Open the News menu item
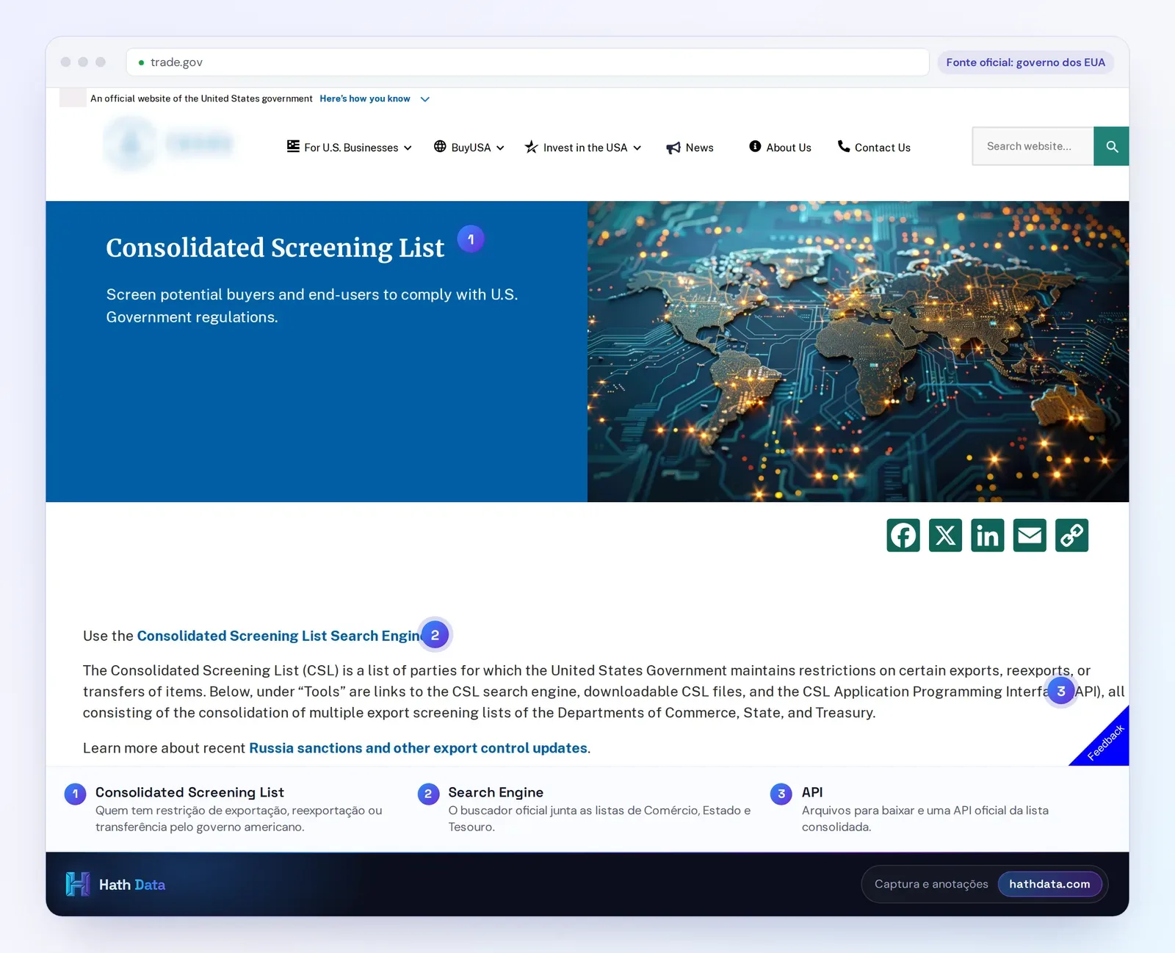This screenshot has height=953, width=1175. (x=690, y=148)
